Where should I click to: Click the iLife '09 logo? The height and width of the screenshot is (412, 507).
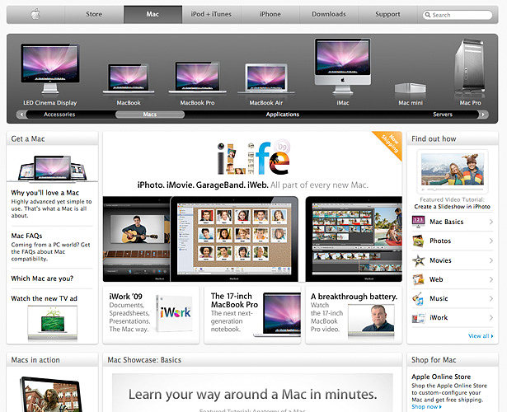(x=254, y=157)
